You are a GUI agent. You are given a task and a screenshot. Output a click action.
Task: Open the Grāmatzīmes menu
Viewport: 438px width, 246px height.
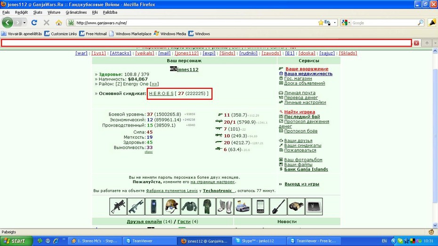click(x=76, y=12)
